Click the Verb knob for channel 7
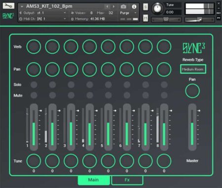This screenshot has height=188, width=222. [146, 47]
